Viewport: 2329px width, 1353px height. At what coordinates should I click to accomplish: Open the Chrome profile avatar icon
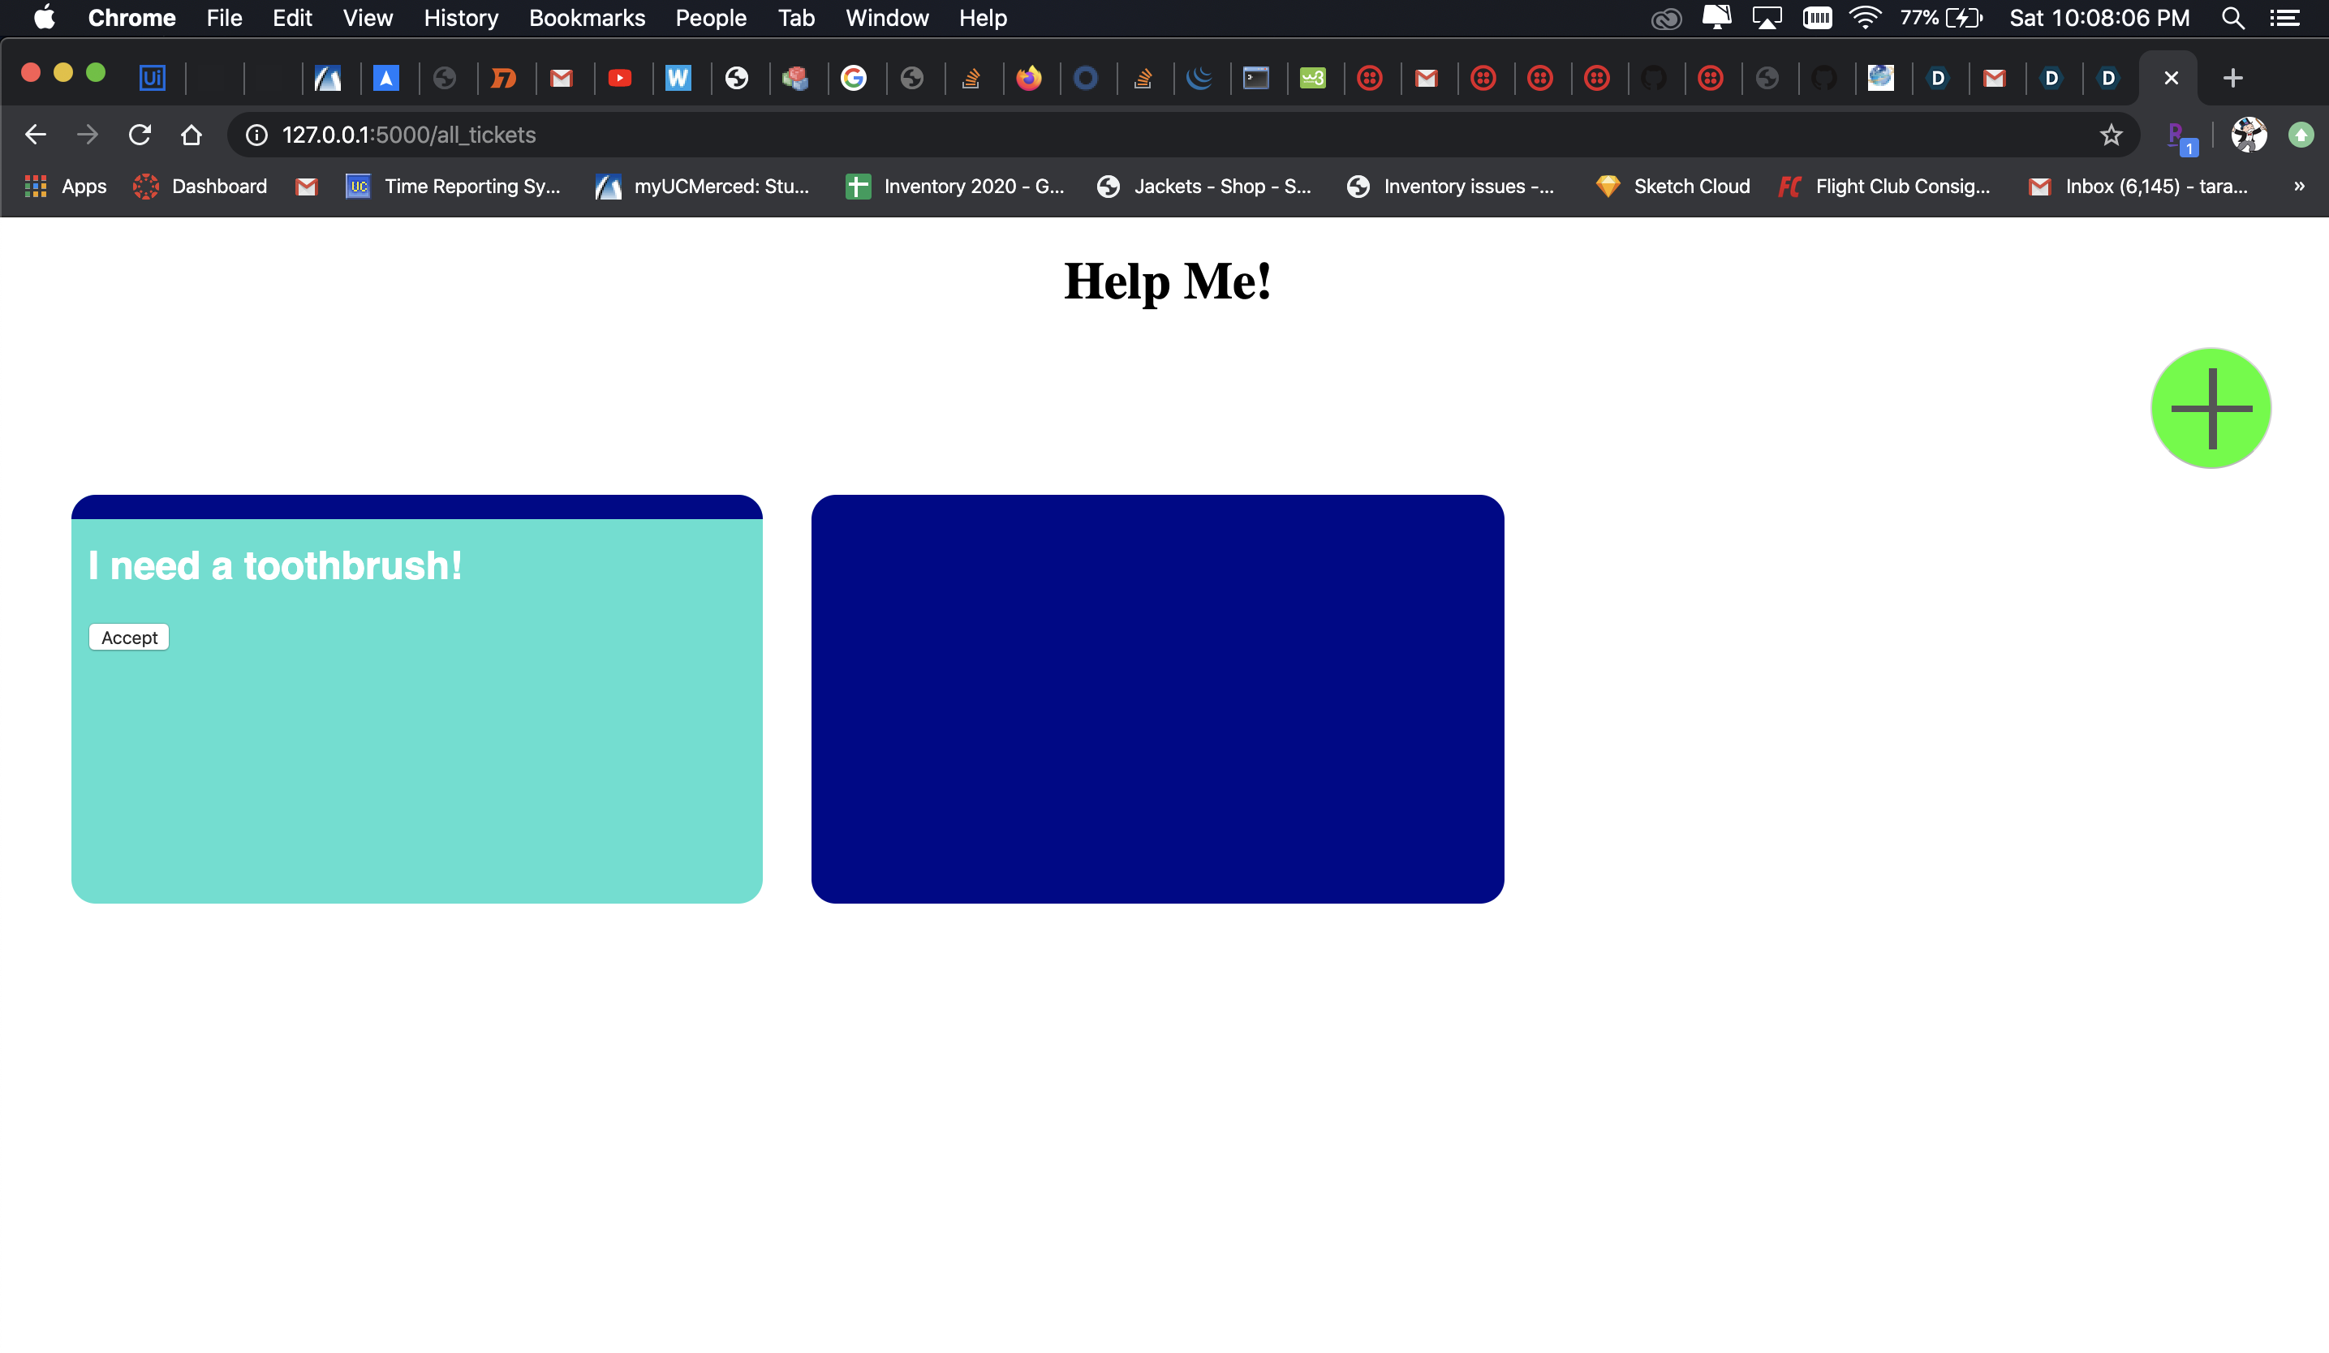(2248, 135)
